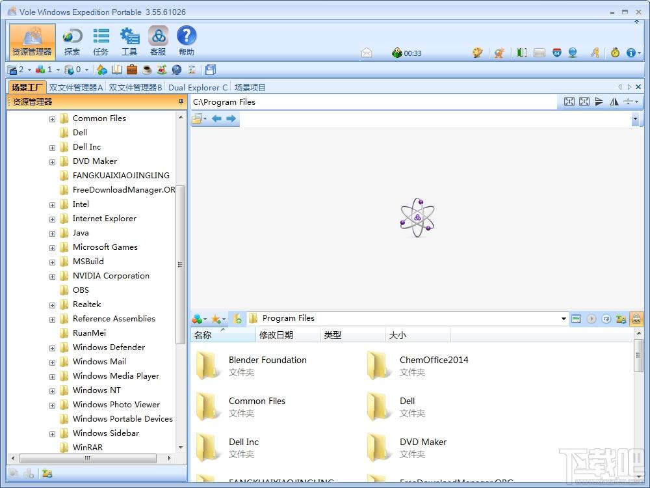This screenshot has width=650, height=488.
Task: Toggle the lock icon in file pane toolbar
Action: 636,319
